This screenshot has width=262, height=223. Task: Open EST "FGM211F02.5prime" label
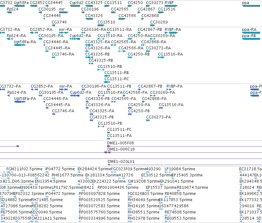(24, 169)
